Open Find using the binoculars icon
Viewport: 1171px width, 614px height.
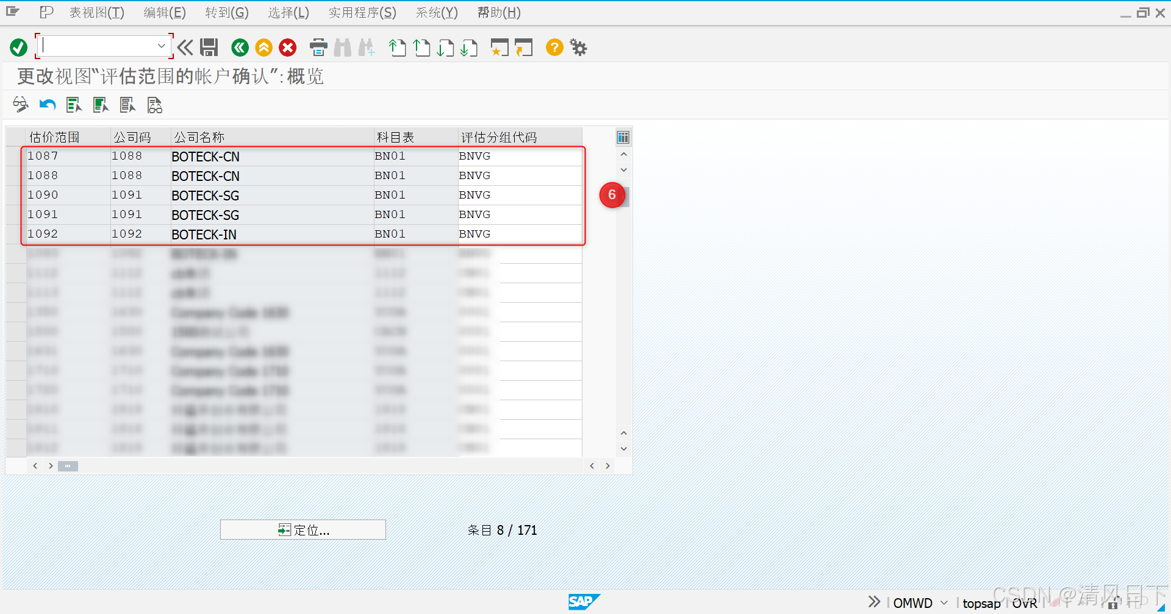(x=342, y=48)
